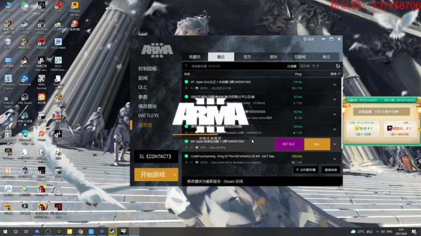This screenshot has height=236, width=421.
Task: Switch to the 收藏夹 tab
Action: (195, 57)
